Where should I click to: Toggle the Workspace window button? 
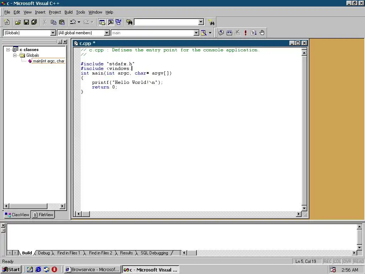pos(102,22)
